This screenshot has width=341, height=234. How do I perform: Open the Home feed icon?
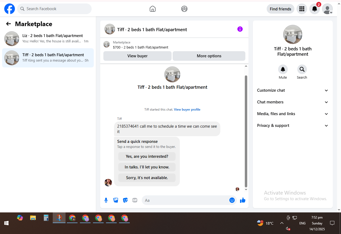pyautogui.click(x=153, y=9)
